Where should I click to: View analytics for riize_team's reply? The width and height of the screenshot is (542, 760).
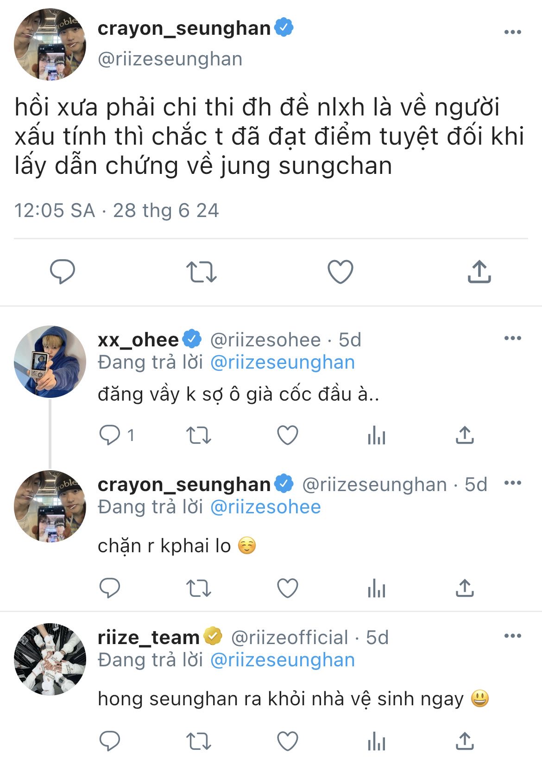click(376, 741)
